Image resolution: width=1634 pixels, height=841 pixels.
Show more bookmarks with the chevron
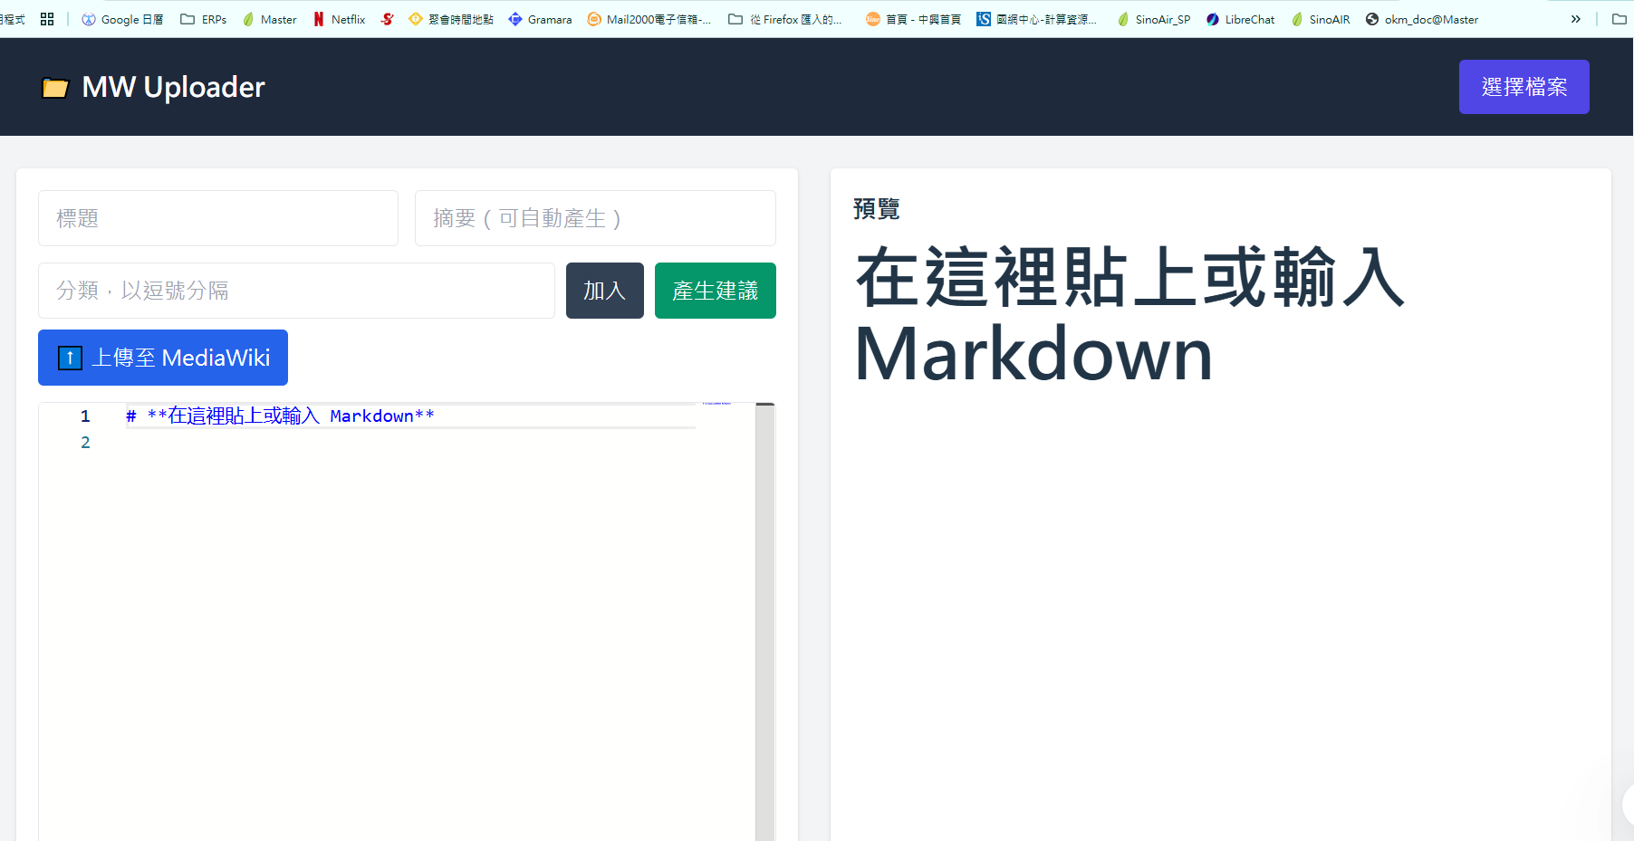pyautogui.click(x=1576, y=19)
